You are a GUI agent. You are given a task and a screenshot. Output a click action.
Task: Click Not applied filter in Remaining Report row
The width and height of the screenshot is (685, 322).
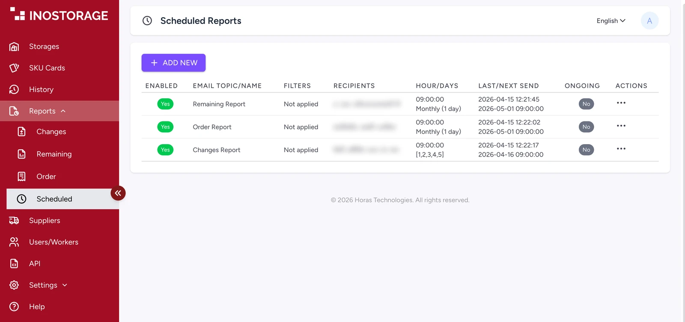(301, 104)
